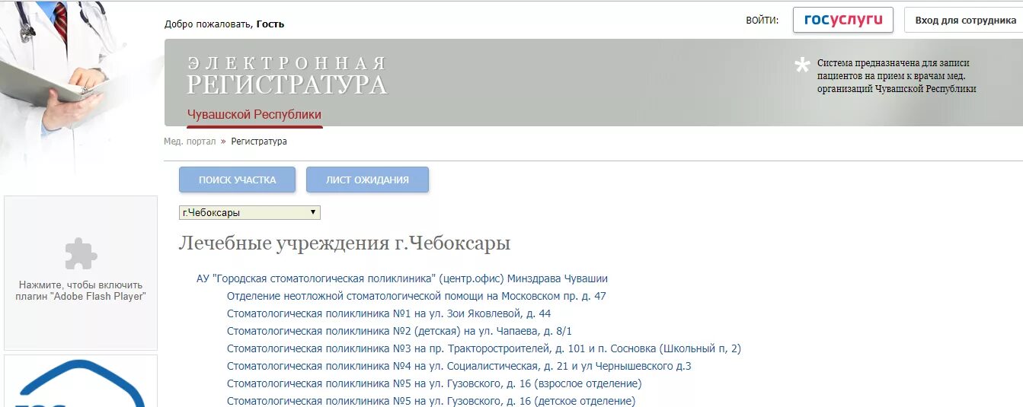Viewport: 1023px width, 407px height.
Task: Open АУ Городская стоматологическая поликлиника link
Action: pyautogui.click(x=402, y=278)
